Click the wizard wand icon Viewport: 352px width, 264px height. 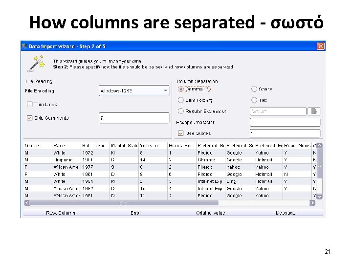(35, 63)
